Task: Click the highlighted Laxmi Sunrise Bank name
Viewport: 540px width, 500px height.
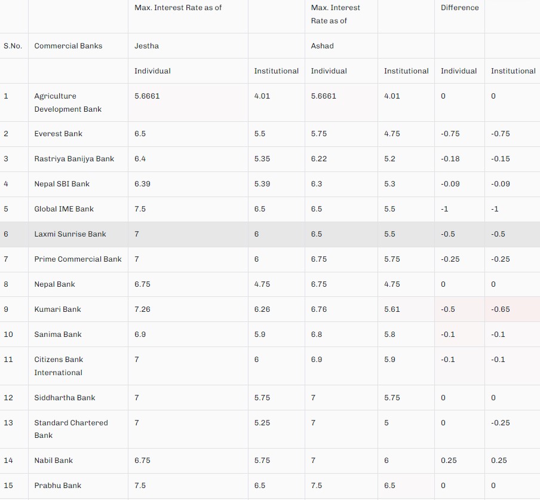Action: [x=70, y=234]
